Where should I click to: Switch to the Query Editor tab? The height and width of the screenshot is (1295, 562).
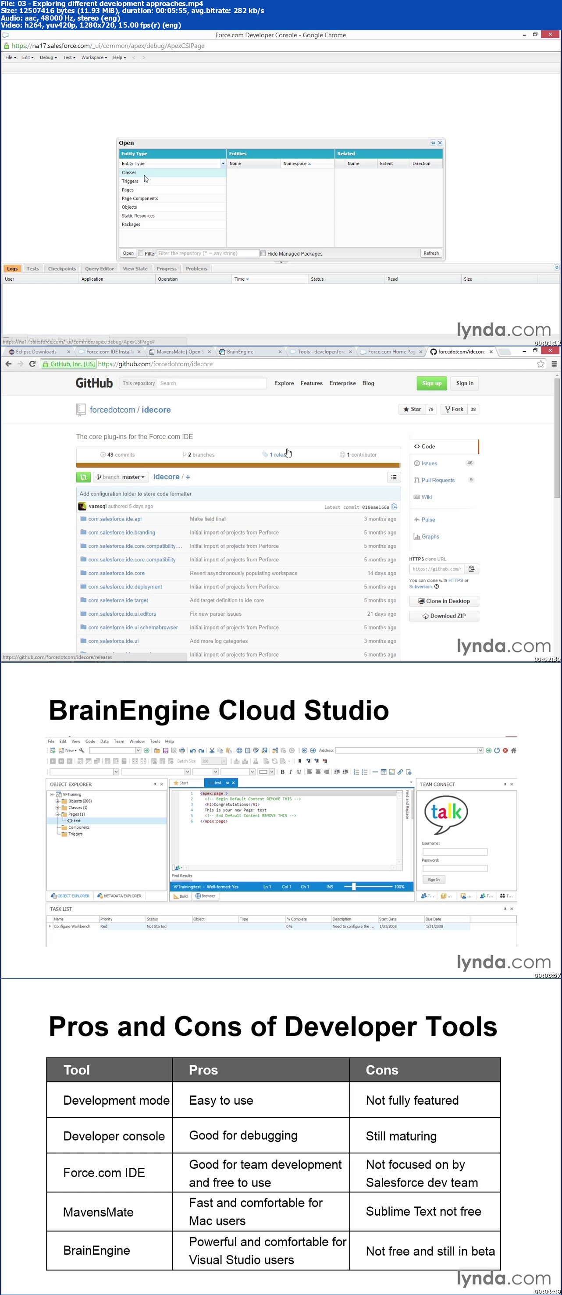[100, 268]
